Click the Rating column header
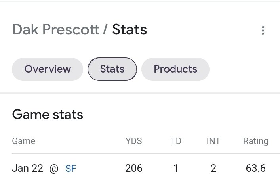The height and width of the screenshot is (182, 280). (256, 141)
